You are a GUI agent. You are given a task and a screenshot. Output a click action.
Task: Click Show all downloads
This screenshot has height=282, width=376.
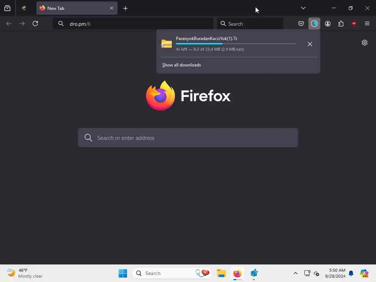pyautogui.click(x=181, y=65)
